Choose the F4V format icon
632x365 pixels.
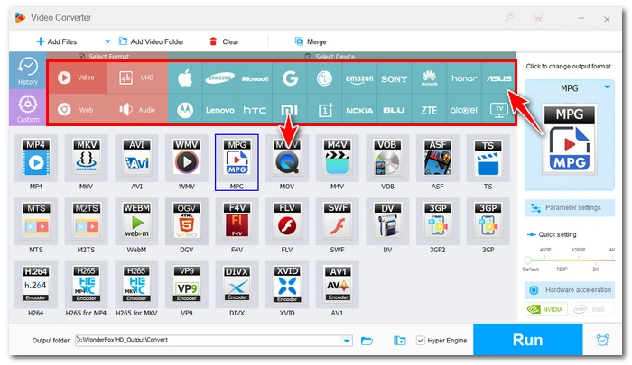pos(237,222)
